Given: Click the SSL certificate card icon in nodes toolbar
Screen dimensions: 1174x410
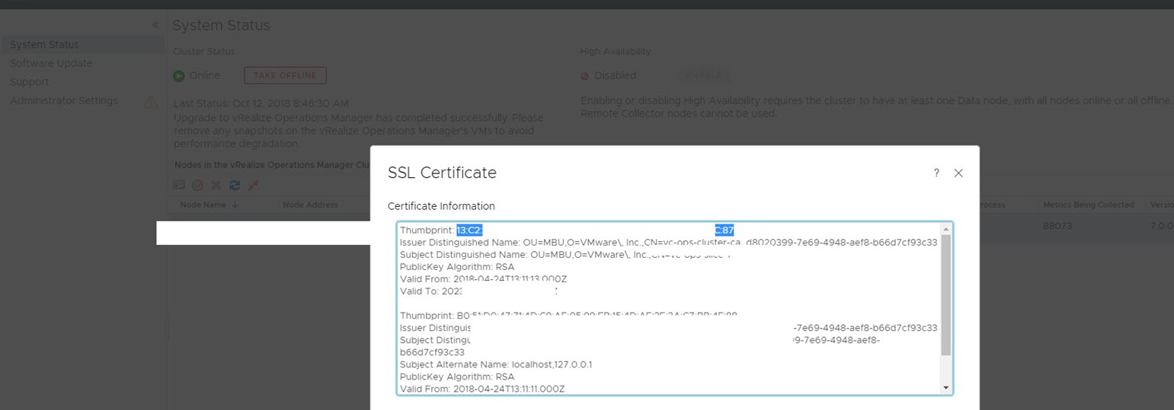Looking at the screenshot, I should [x=179, y=185].
